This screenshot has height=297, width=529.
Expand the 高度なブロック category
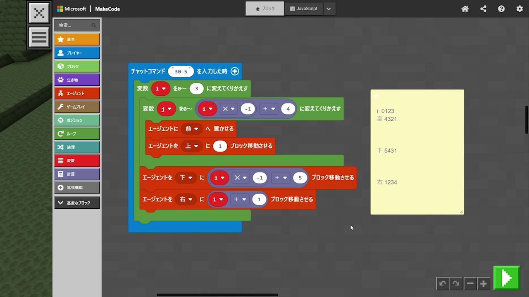click(77, 203)
